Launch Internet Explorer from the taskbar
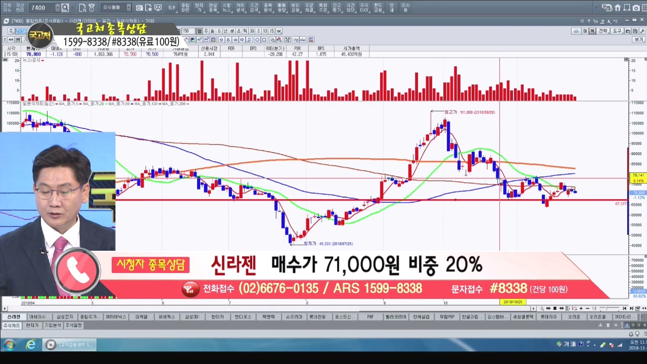The height and width of the screenshot is (364, 647). click(x=31, y=345)
